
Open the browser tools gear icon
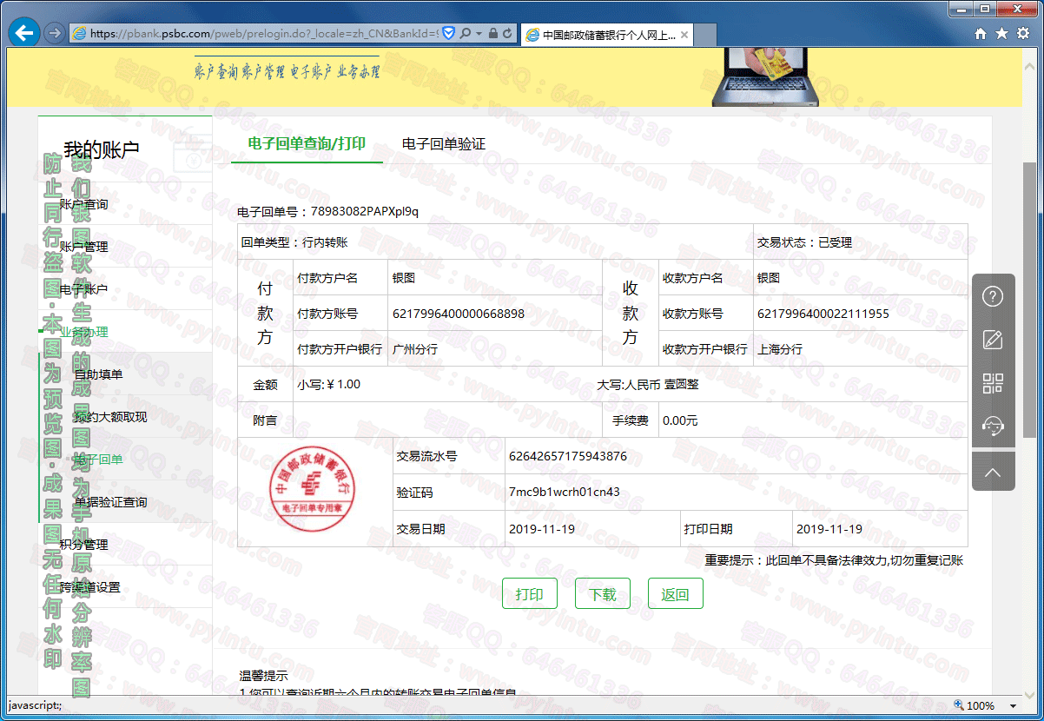pyautogui.click(x=1023, y=33)
